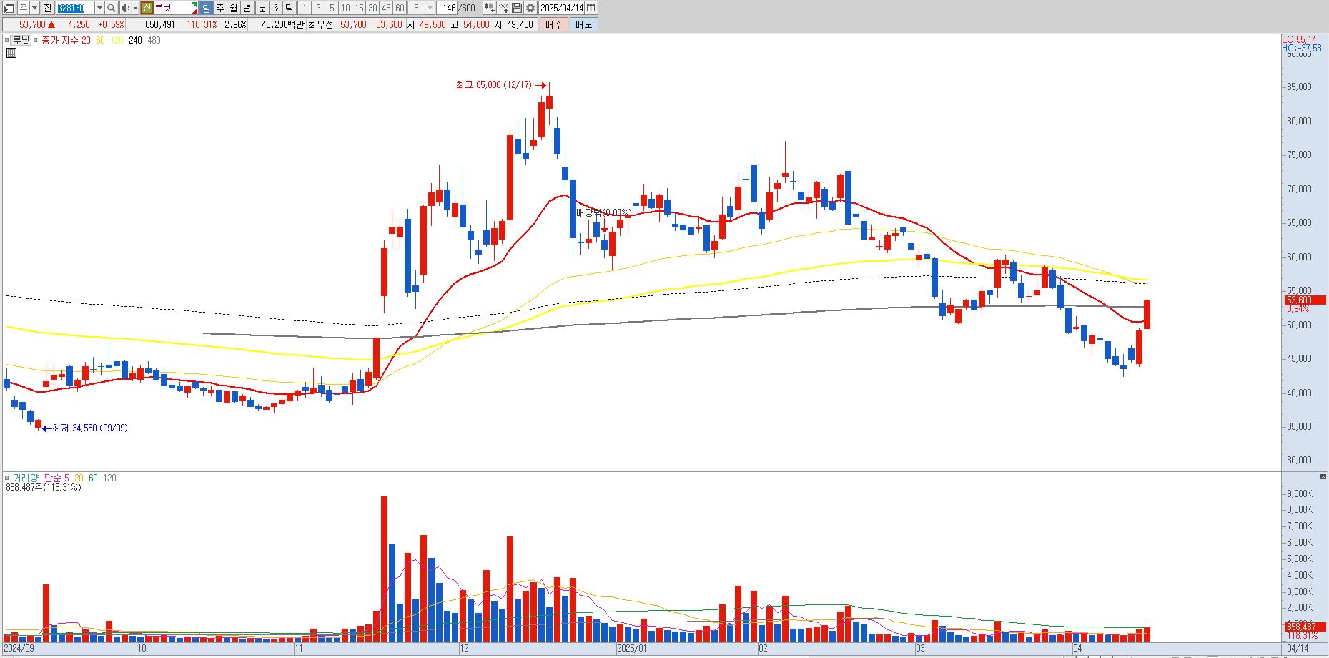The image size is (1329, 658).
Task: Click the stock search magnifier icon
Action: tap(111, 8)
